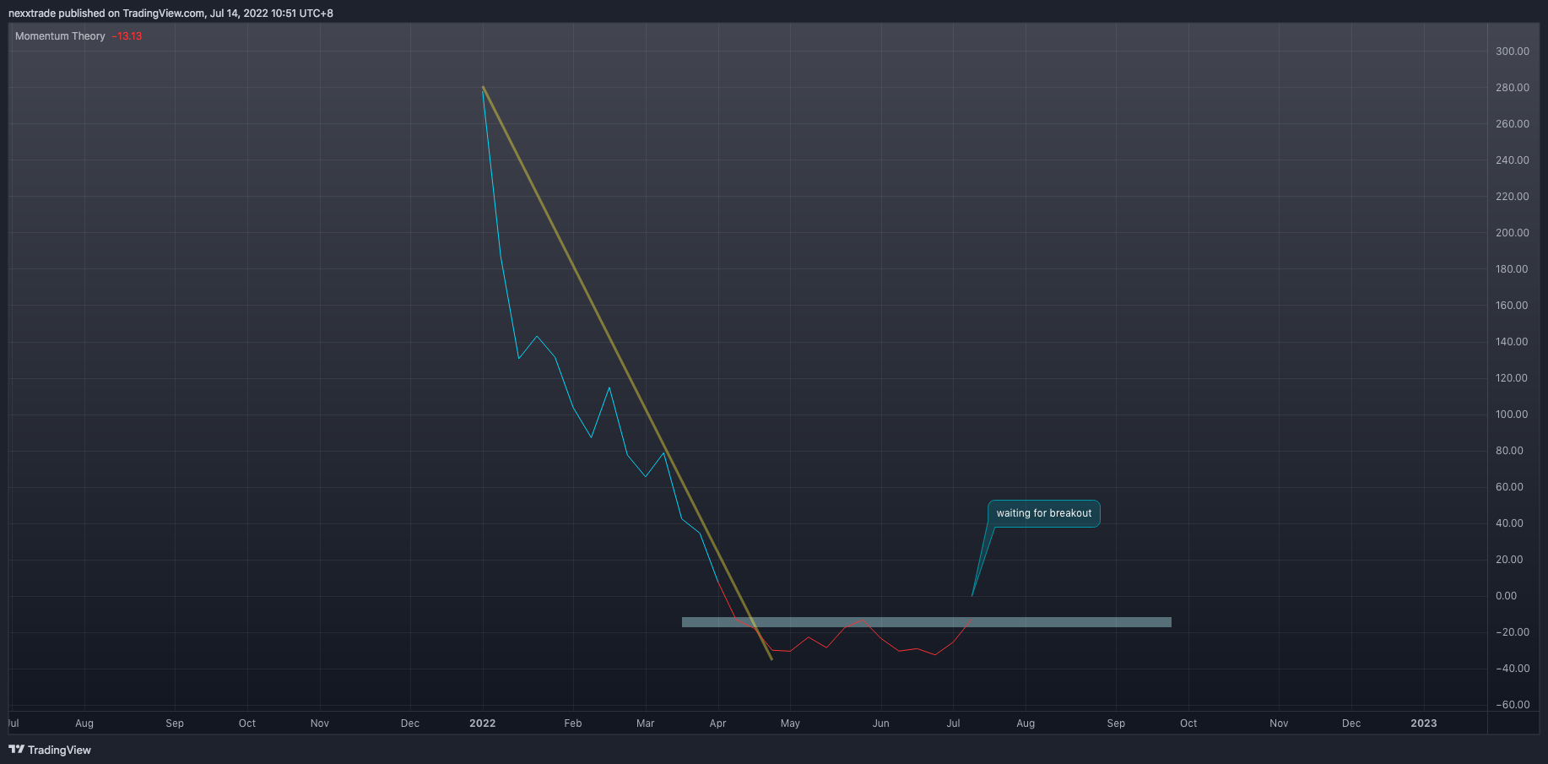Click the 140.00 price axis label

[1512, 342]
